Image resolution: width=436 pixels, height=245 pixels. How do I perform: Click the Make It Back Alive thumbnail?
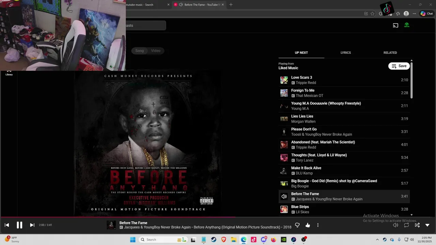(x=284, y=170)
